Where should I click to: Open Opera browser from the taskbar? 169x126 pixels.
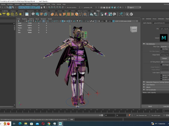point(43,124)
